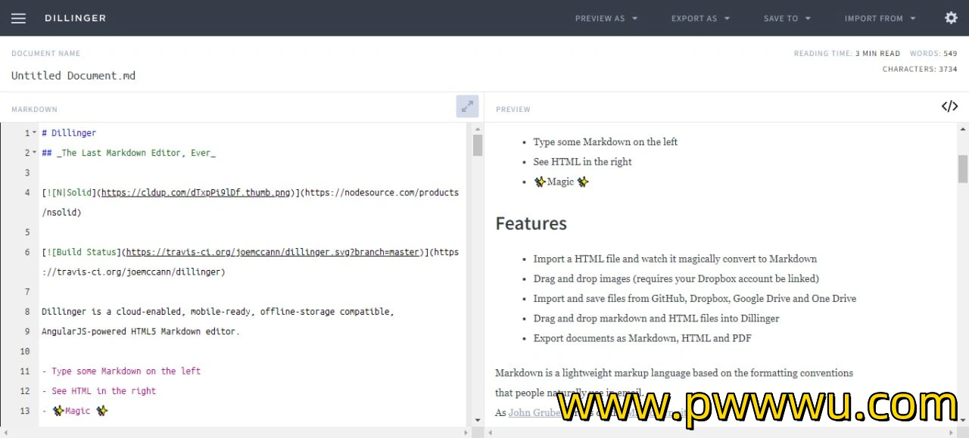Click the down arrow of the editor scrollbar
This screenshot has width=969, height=438.
tap(478, 420)
